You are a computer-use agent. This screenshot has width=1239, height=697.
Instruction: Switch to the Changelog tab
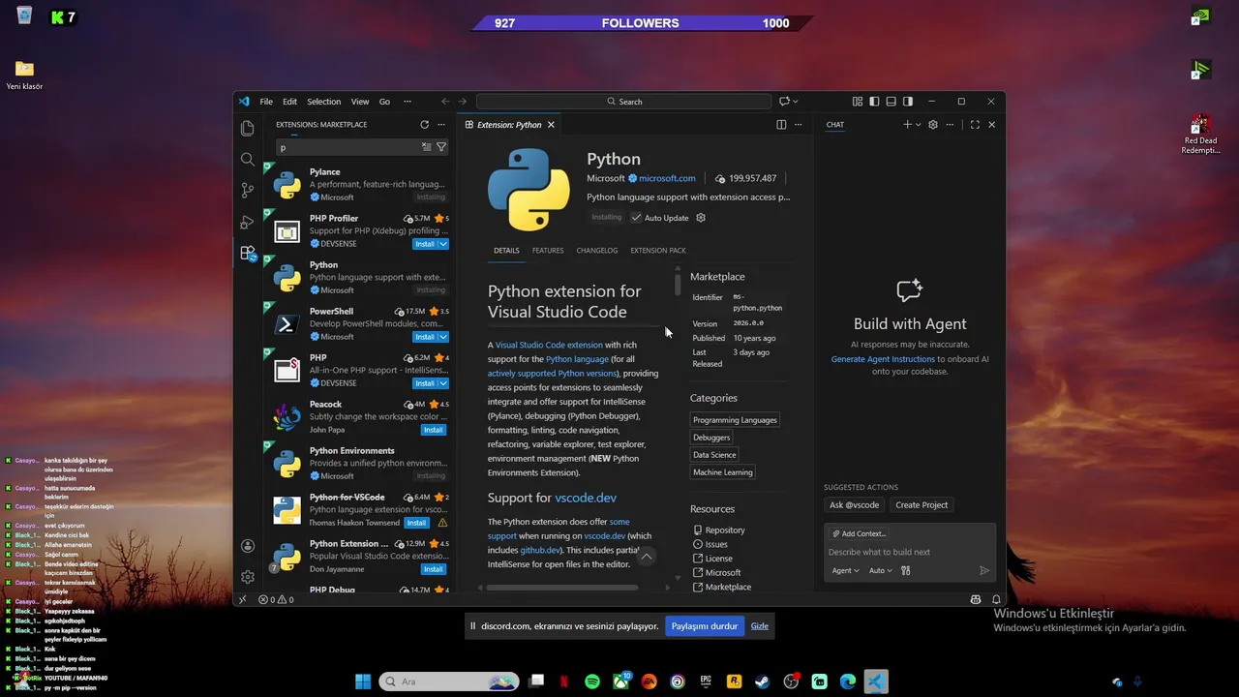(596, 251)
